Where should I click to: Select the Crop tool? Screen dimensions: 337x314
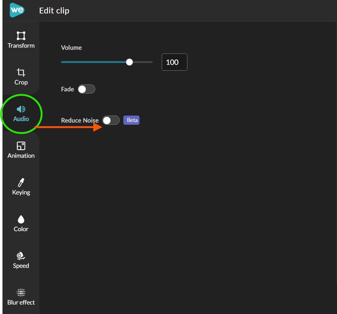pos(21,77)
